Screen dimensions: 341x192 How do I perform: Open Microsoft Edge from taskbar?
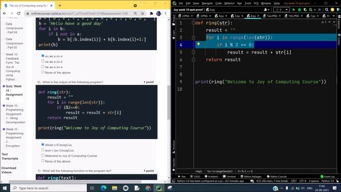[x=103, y=188]
